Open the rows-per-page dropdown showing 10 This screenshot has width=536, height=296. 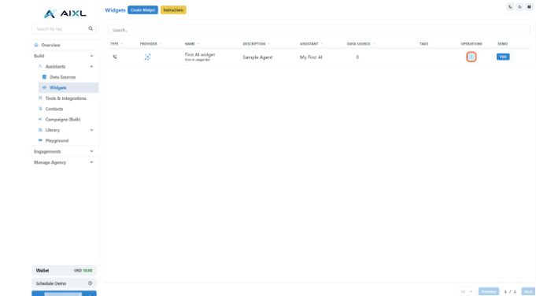pyautogui.click(x=466, y=291)
